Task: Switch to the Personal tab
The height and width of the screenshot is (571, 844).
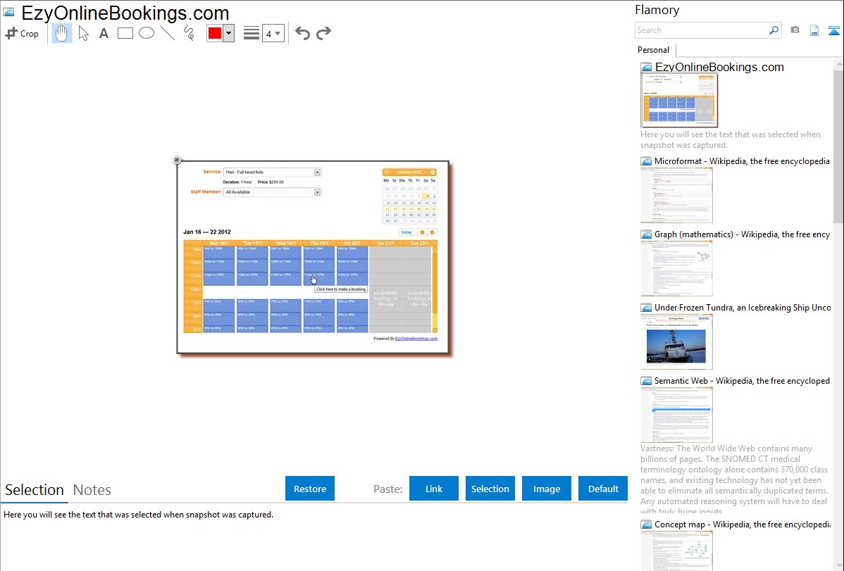Action: (653, 50)
